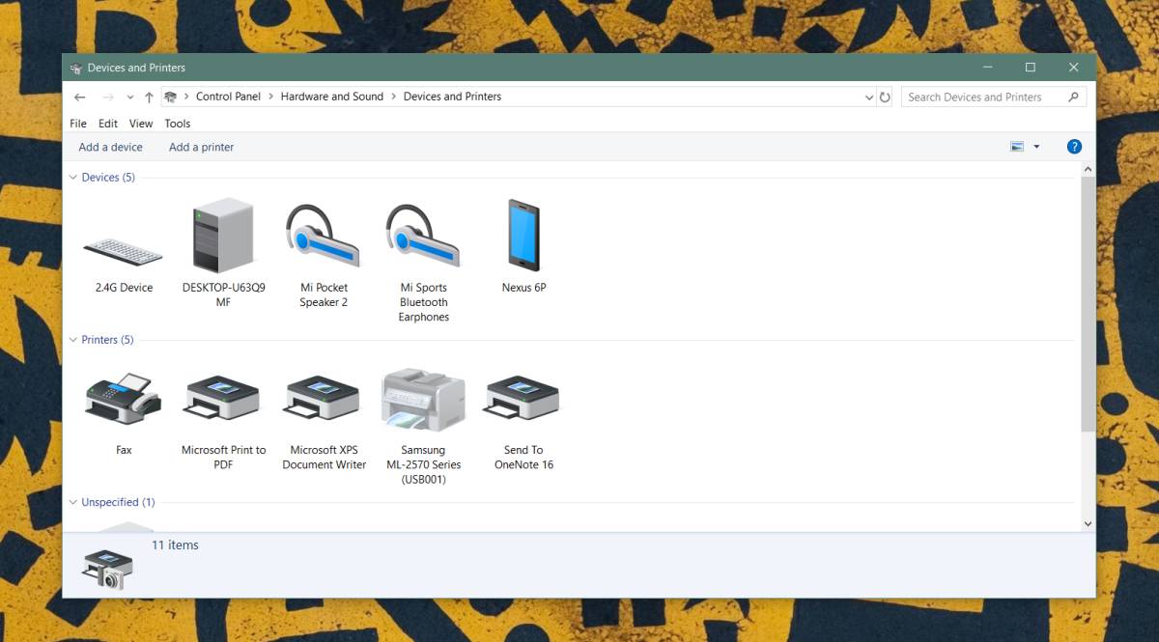Click the Microsoft XPS Document Writer icon
Image resolution: width=1159 pixels, height=642 pixels.
323,399
